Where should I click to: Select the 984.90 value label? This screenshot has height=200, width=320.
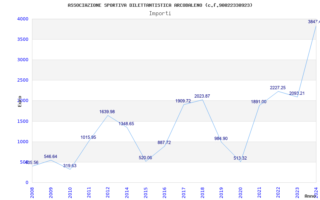(x=221, y=138)
